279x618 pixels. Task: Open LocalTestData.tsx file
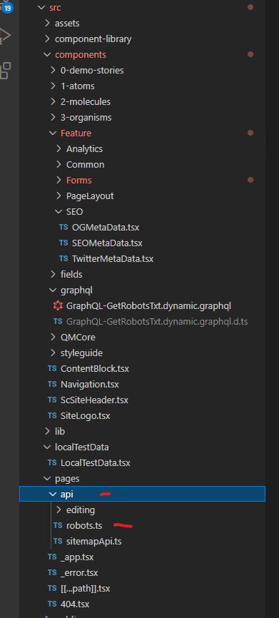(96, 462)
